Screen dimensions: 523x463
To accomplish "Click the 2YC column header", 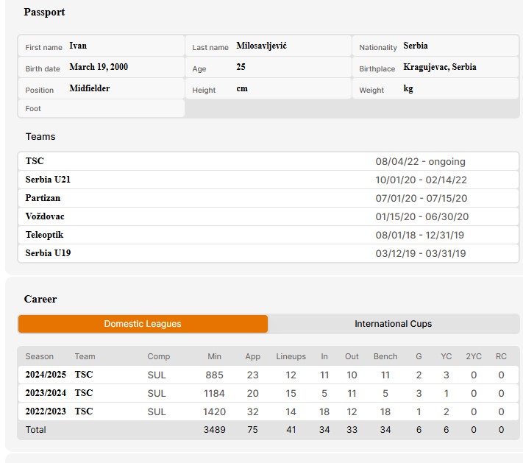I will pos(474,356).
